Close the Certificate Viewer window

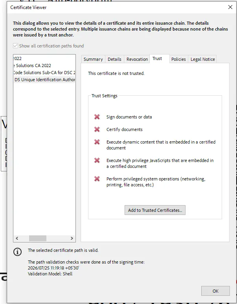tap(230, 7)
